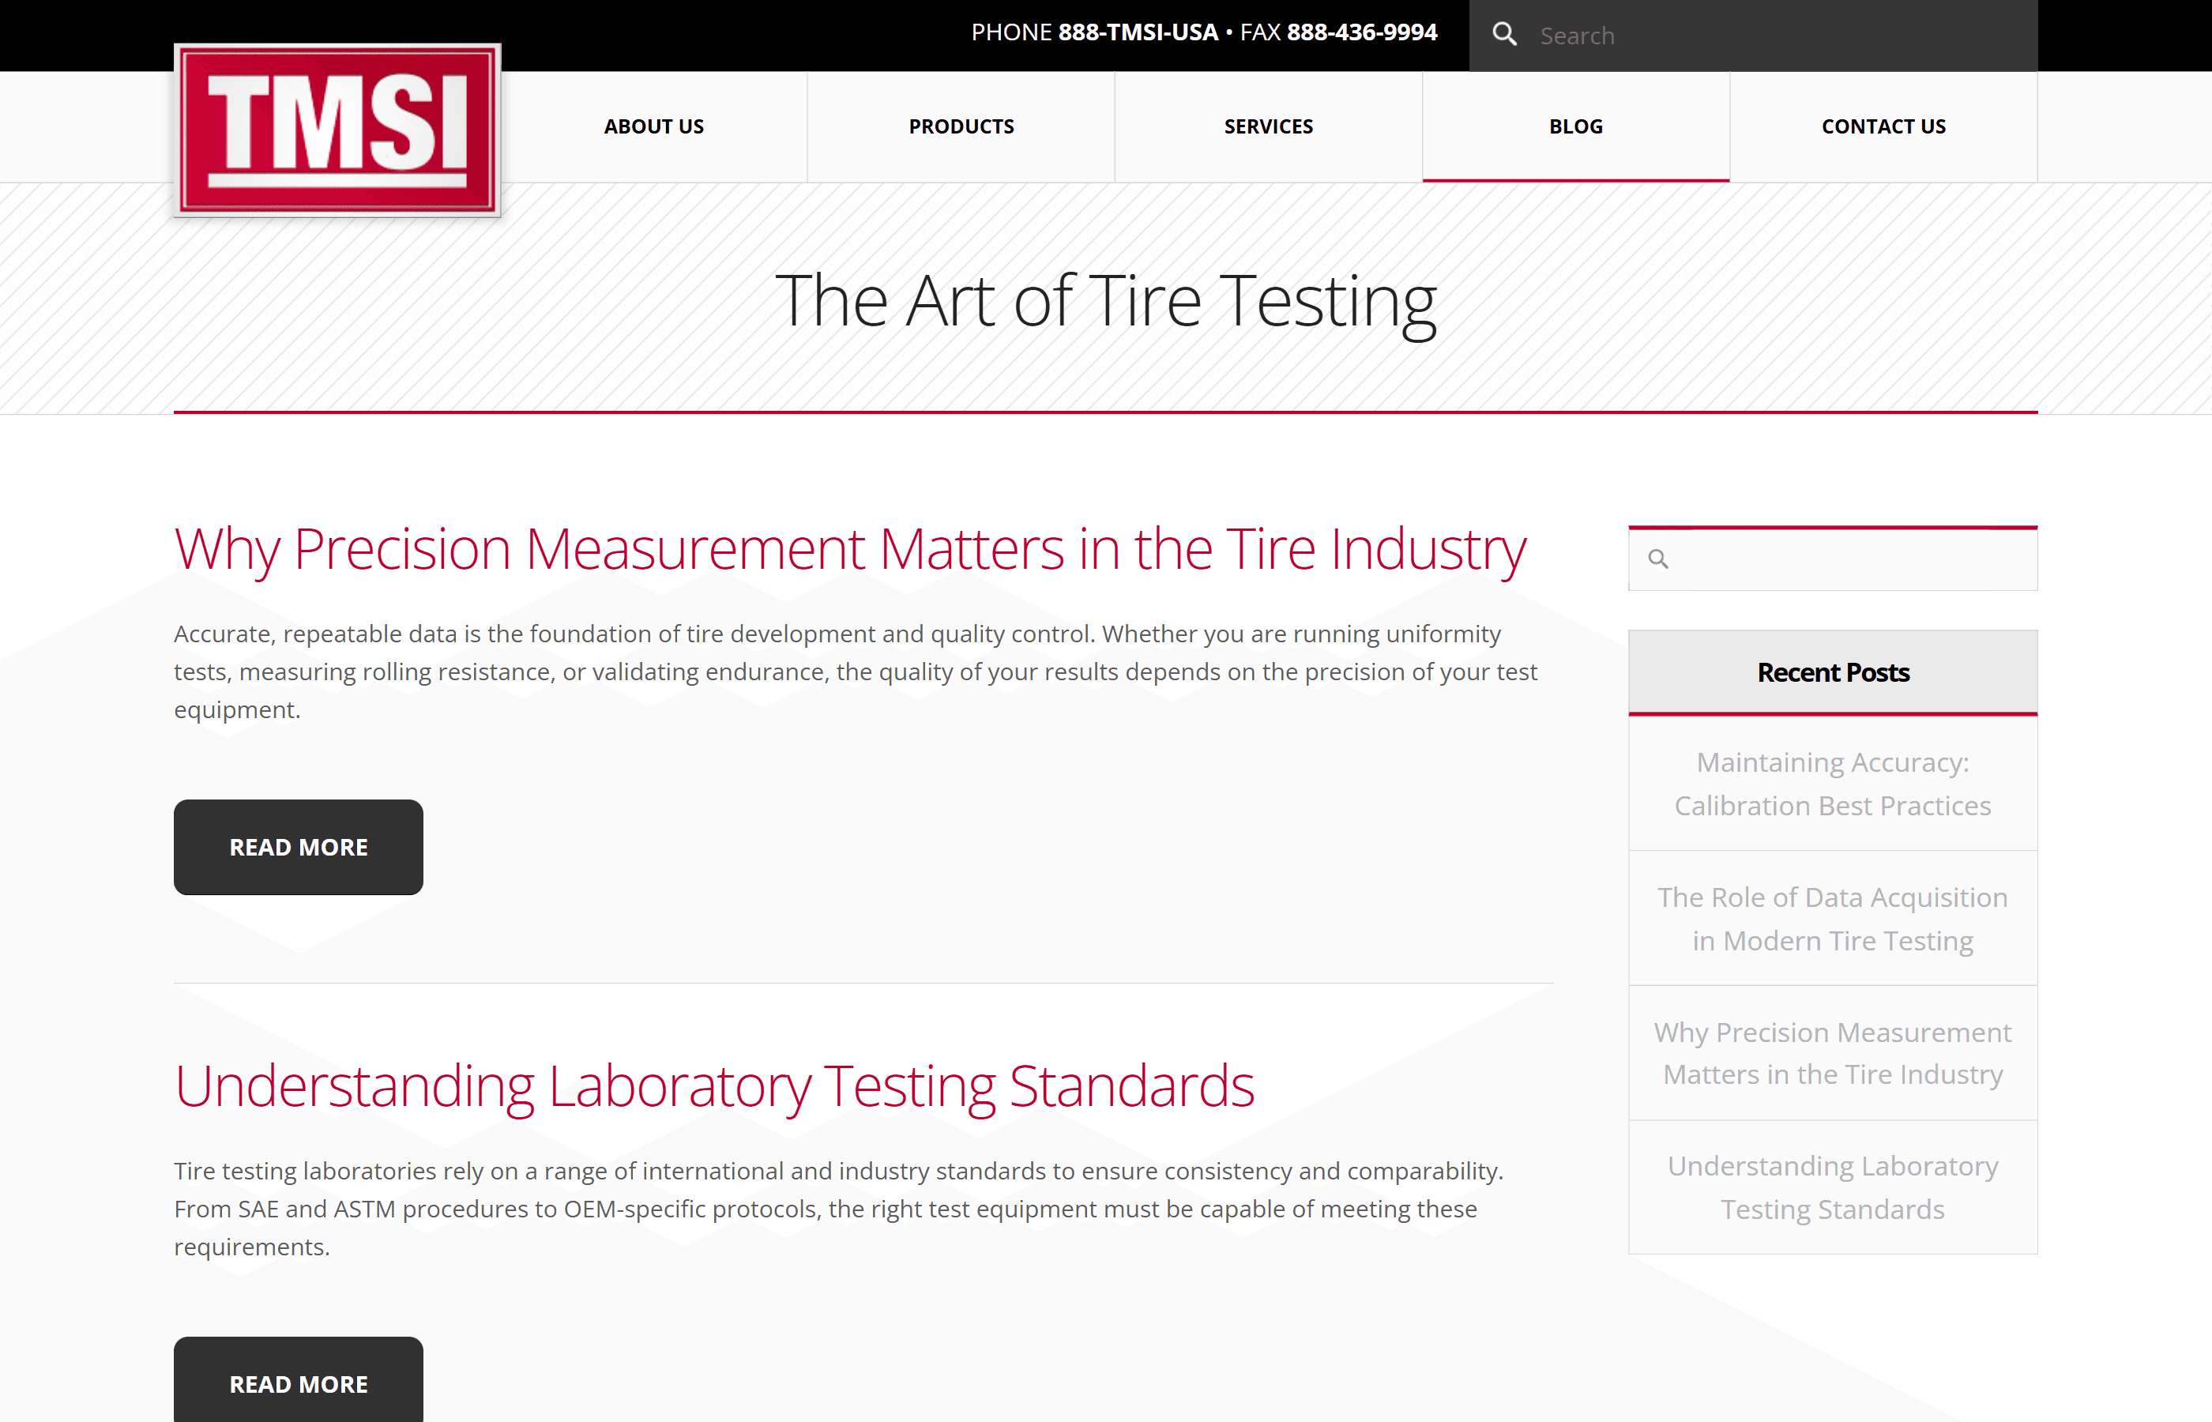Open Maintaining Accuracy: Calibration Best Practices post
This screenshot has height=1422, width=2212.
[x=1833, y=784]
